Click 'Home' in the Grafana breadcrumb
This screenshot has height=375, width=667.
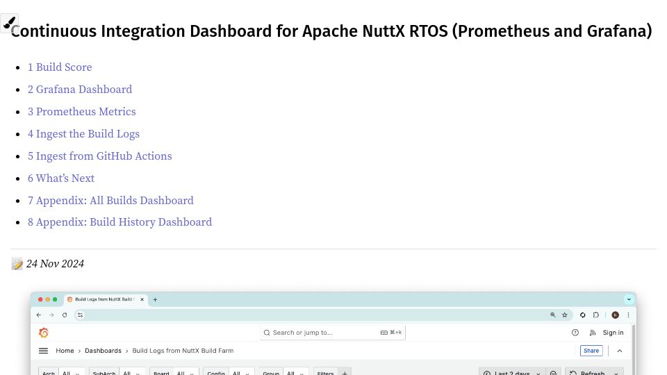point(65,351)
